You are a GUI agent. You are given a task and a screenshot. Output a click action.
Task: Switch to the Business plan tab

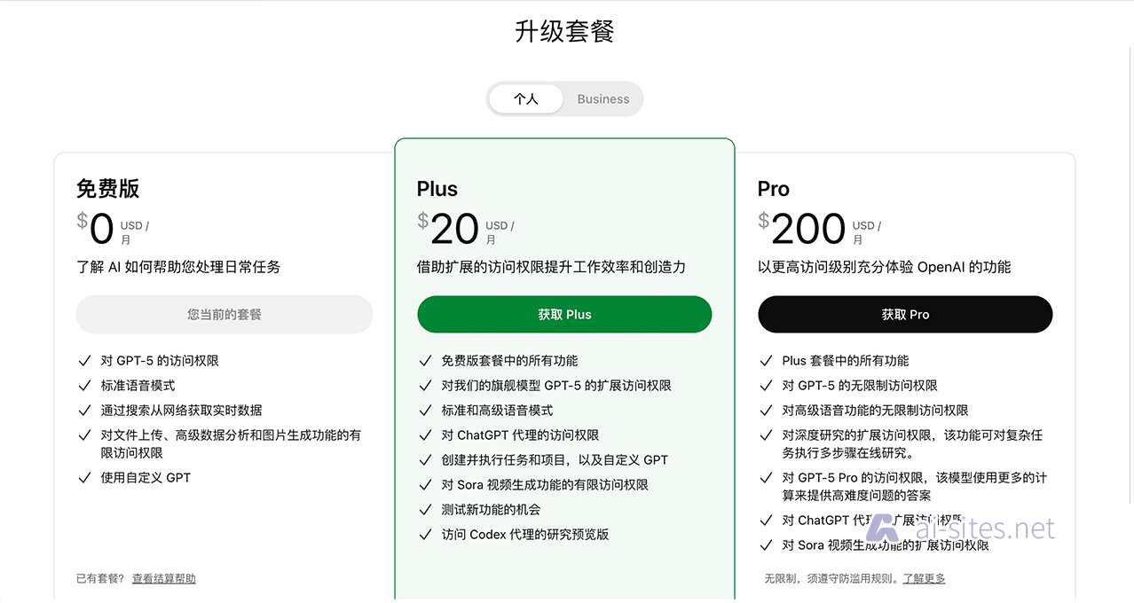(602, 99)
